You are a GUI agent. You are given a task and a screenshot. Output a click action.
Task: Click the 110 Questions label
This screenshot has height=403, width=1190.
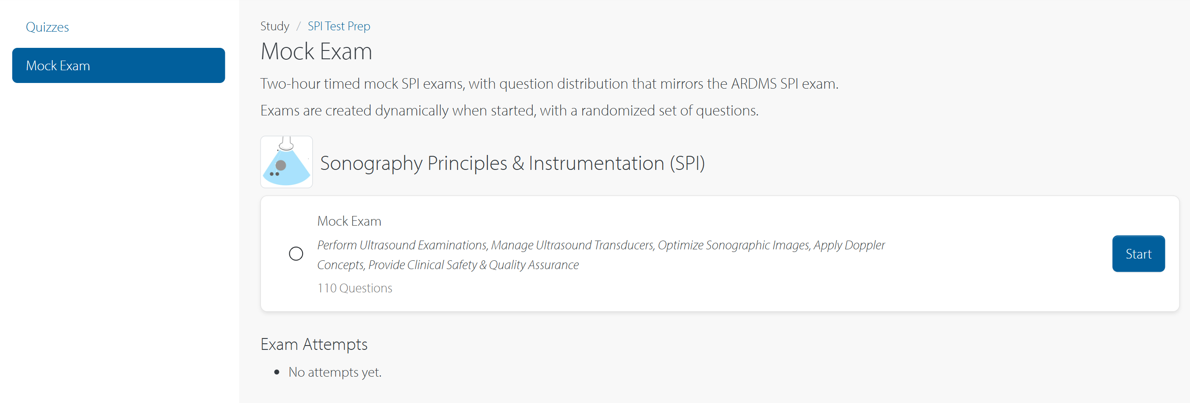click(x=354, y=288)
